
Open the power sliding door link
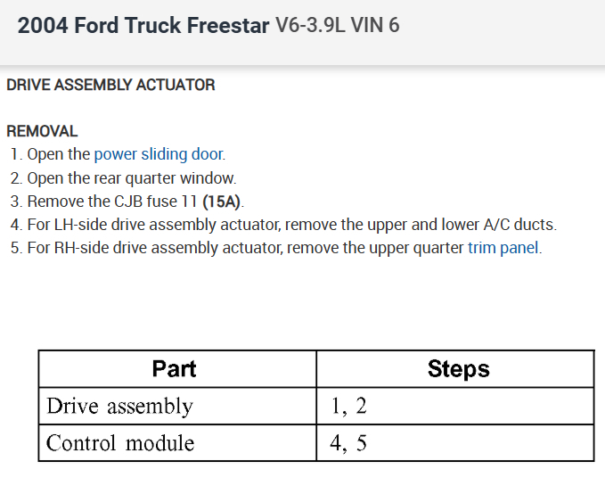[x=159, y=154]
